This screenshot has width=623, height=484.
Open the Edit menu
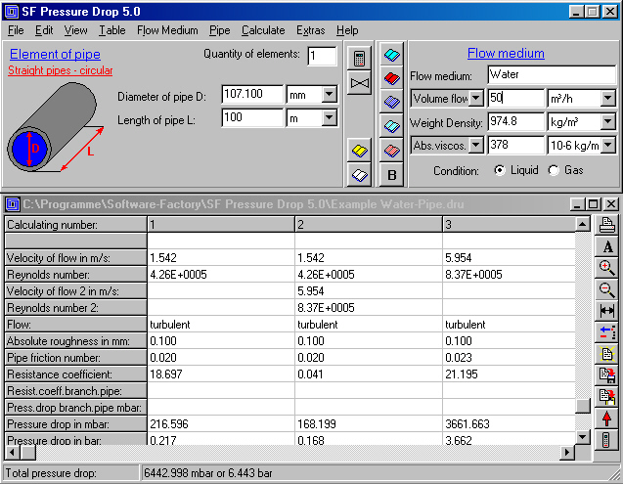[44, 30]
